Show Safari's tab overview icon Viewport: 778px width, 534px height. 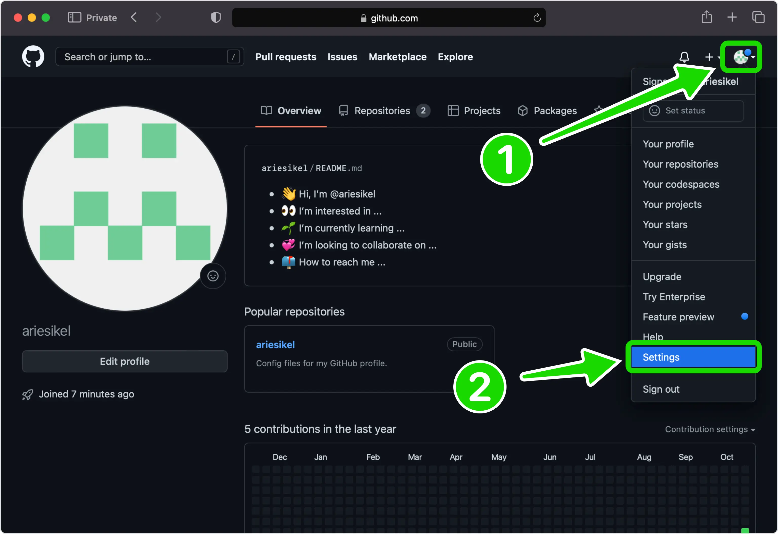758,17
